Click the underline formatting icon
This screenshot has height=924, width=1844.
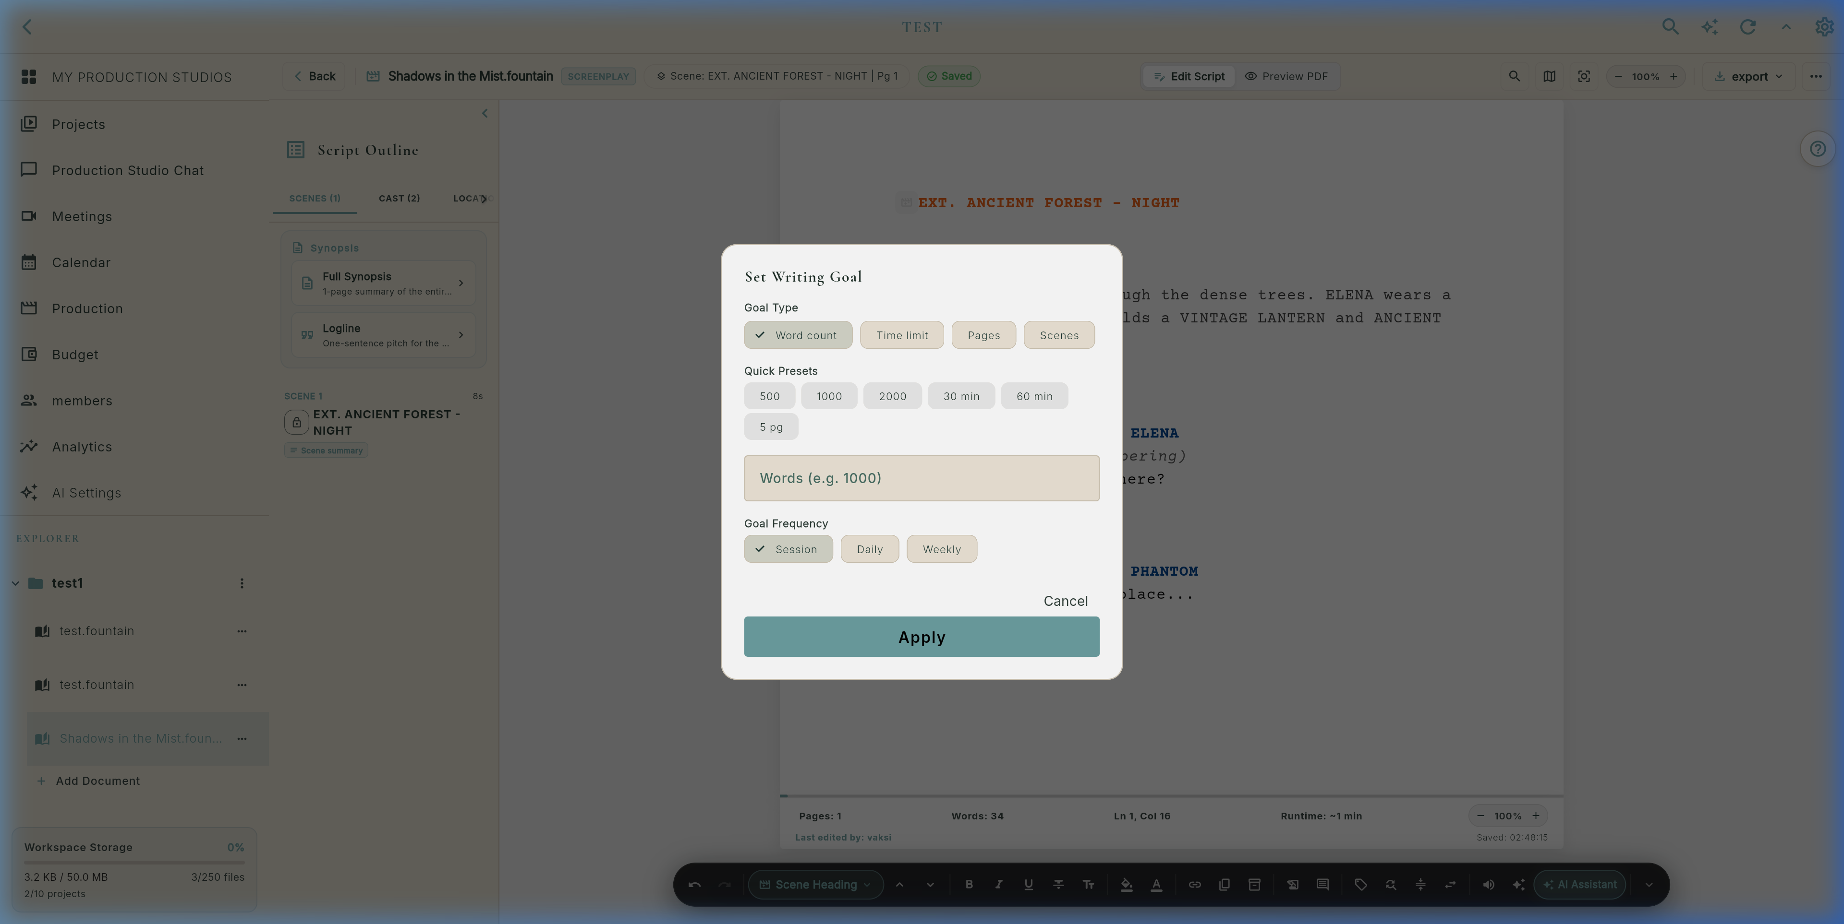(1028, 885)
